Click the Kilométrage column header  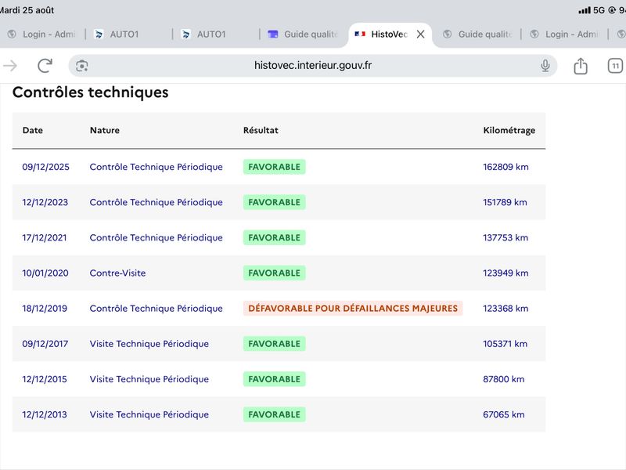pyautogui.click(x=509, y=130)
